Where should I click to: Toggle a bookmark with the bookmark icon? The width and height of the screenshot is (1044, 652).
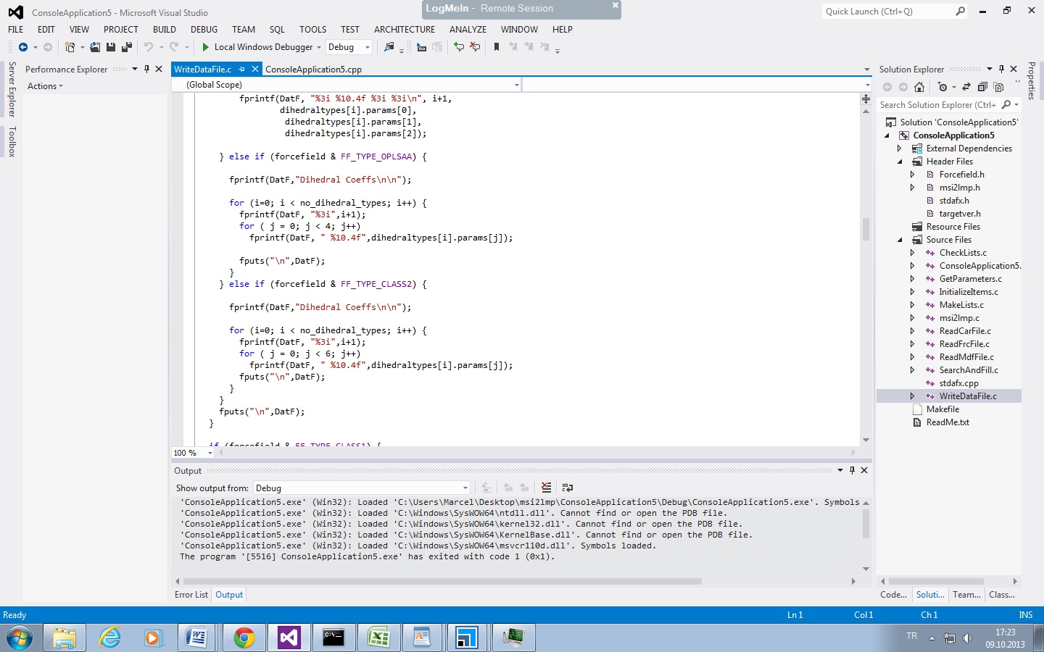[x=497, y=47]
